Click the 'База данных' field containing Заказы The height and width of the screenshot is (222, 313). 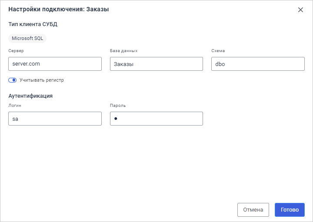click(x=156, y=64)
